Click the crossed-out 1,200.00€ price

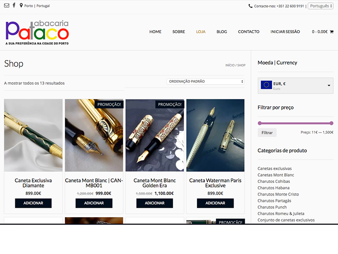tap(85, 193)
